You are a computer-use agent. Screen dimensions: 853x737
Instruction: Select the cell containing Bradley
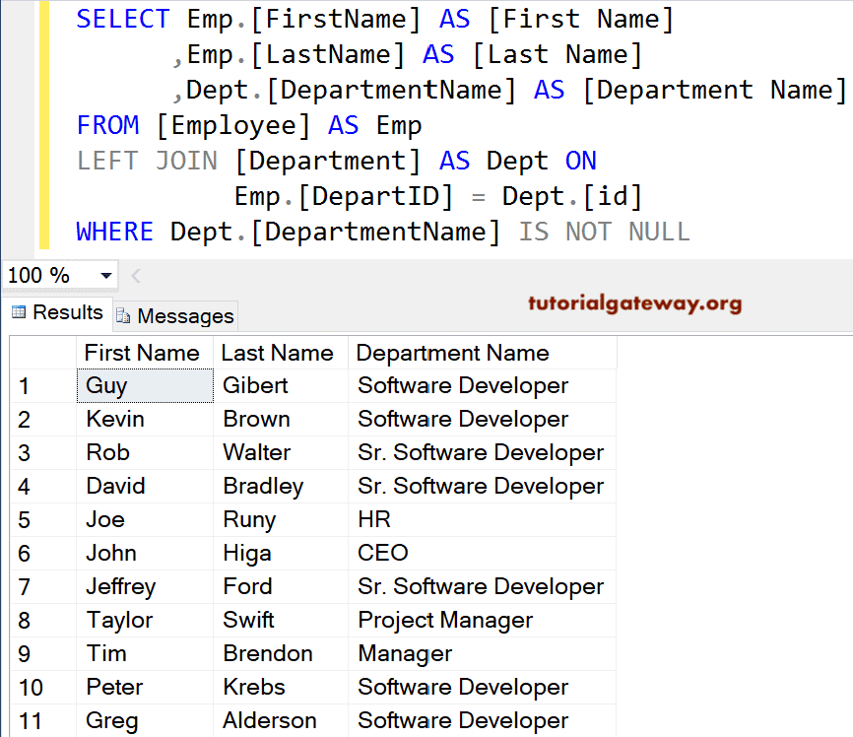point(280,487)
